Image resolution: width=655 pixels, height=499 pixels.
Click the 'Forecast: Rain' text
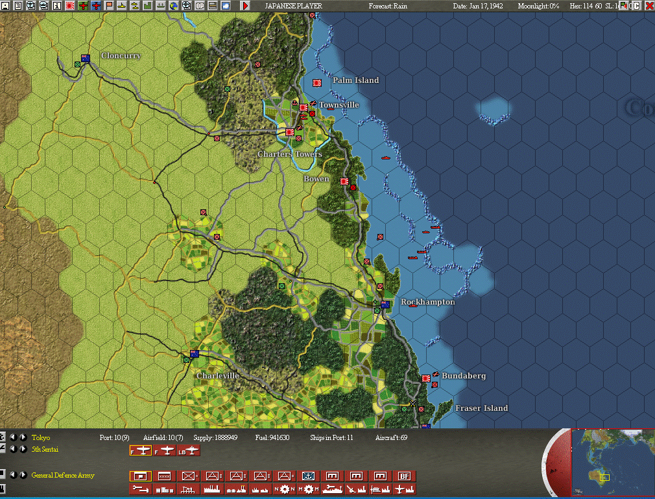tap(388, 6)
